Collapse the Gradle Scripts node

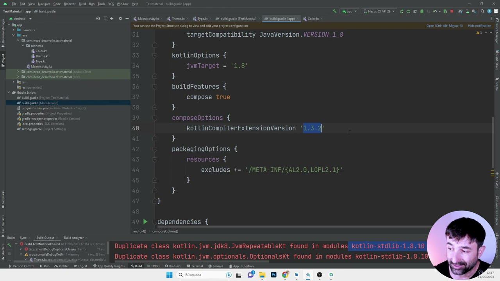pos(8,92)
